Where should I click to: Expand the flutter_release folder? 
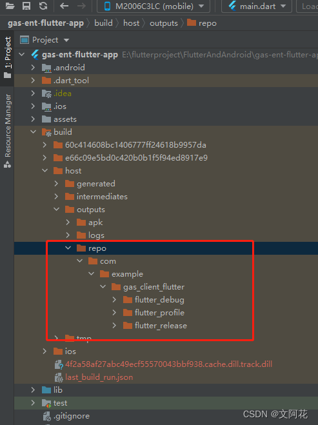tap(114, 326)
